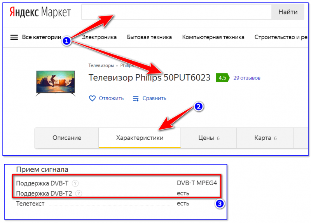The width and height of the screenshot is (311, 223).
Task: Open the hamburger menu icon for all categories
Action: click(14, 37)
